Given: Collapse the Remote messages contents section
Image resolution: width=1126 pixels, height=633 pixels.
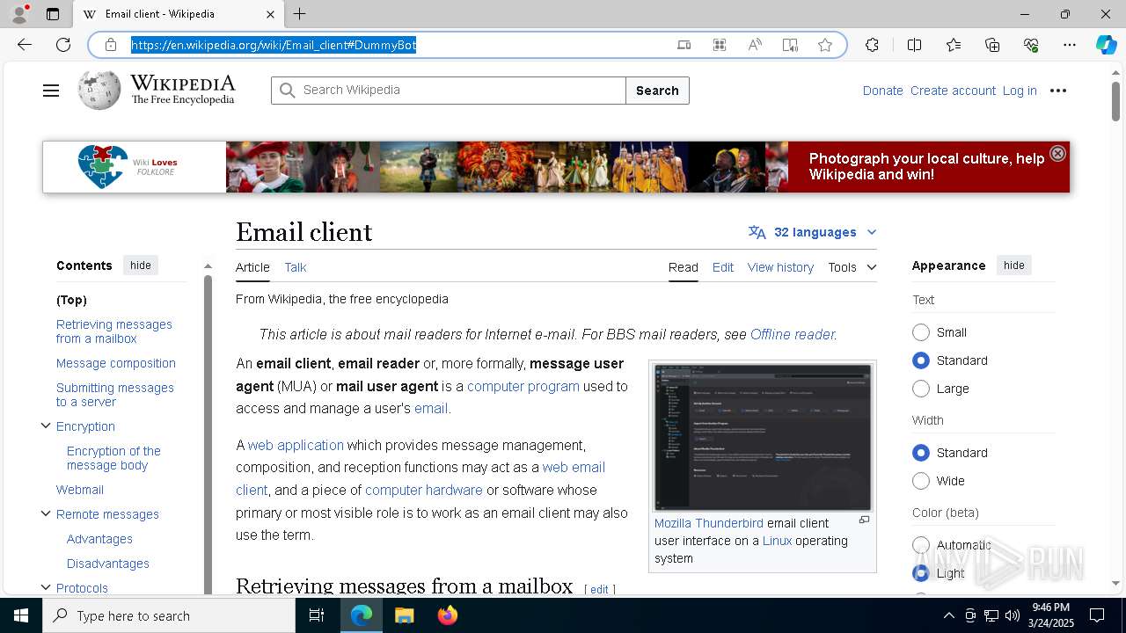Looking at the screenshot, I should (46, 514).
